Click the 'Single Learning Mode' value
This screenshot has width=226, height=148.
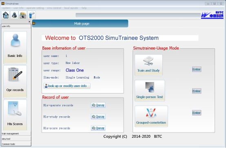83,77
